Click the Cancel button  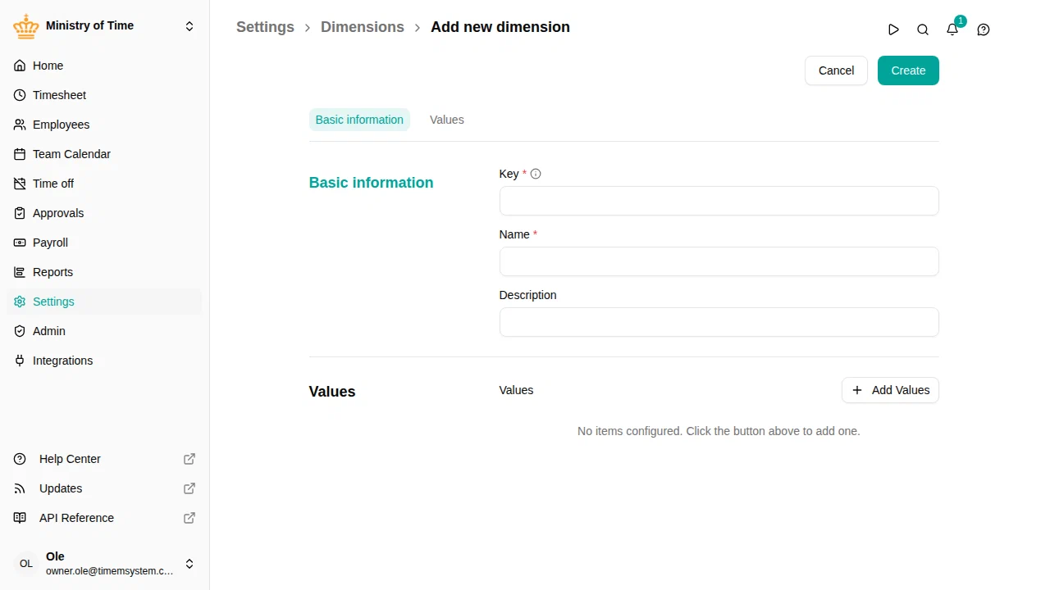point(836,70)
